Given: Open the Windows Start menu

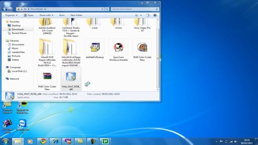Looking at the screenshot, I should coord(5,141).
